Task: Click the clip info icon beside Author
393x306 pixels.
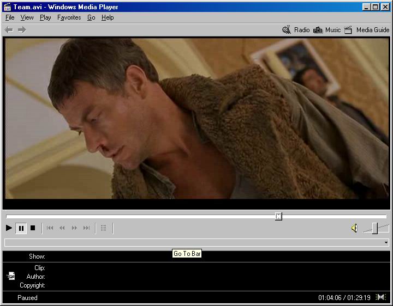Action: click(x=11, y=276)
